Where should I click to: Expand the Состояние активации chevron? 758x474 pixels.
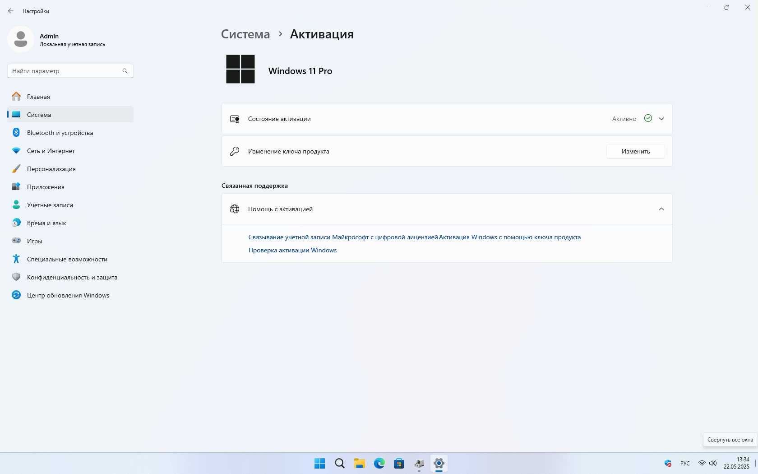(x=661, y=119)
